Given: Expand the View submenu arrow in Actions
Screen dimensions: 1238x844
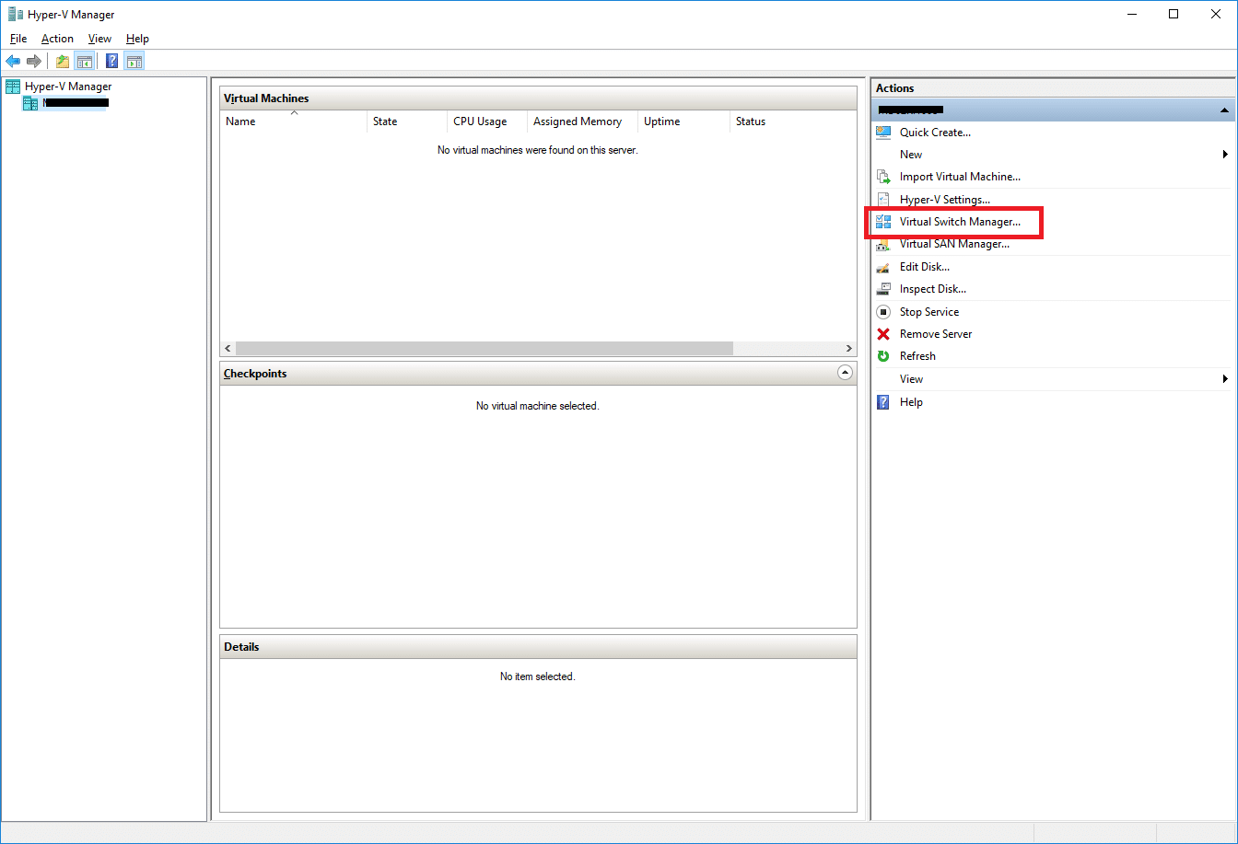Looking at the screenshot, I should (x=1225, y=379).
